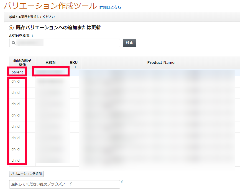240x194 pixels.
Task: Click the SKU column header text
Action: point(74,62)
